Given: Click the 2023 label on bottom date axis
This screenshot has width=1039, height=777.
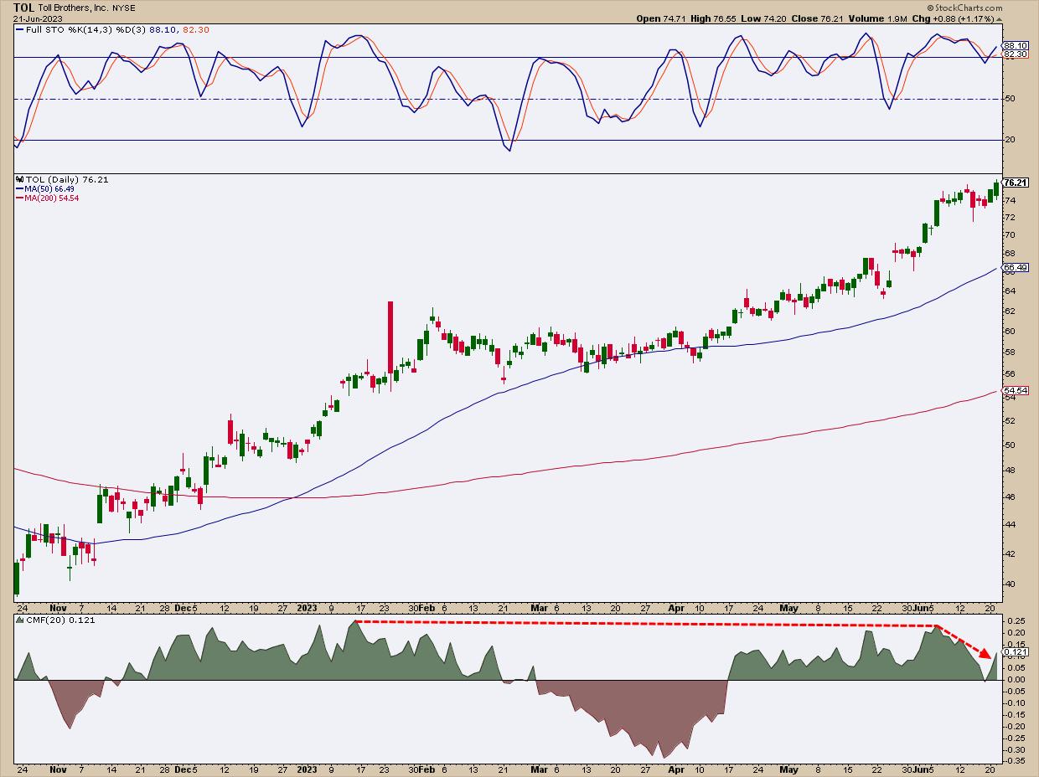Looking at the screenshot, I should [308, 606].
